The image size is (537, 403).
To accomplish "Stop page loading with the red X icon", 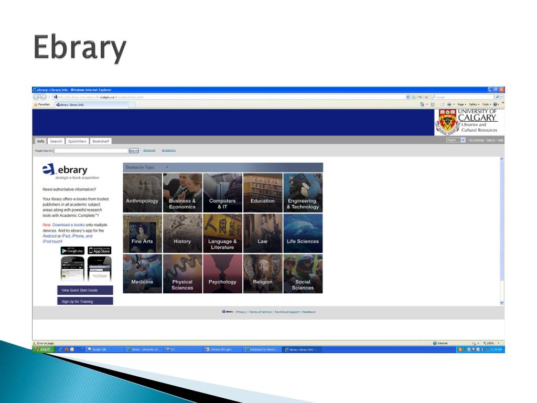I will [x=426, y=97].
